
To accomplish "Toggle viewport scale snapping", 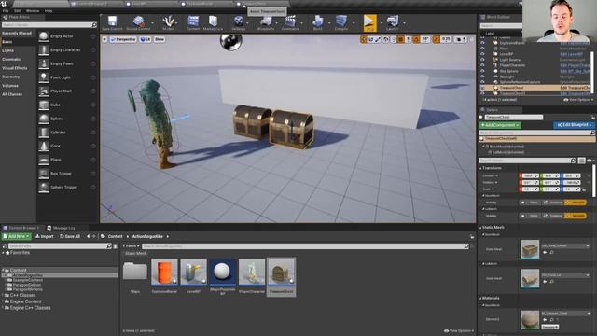I will 437,39.
